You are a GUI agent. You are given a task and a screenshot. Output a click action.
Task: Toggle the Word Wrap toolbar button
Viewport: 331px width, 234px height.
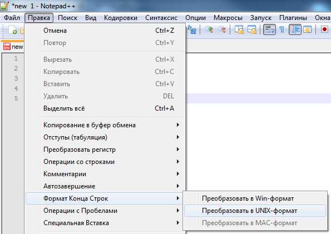click(269, 29)
